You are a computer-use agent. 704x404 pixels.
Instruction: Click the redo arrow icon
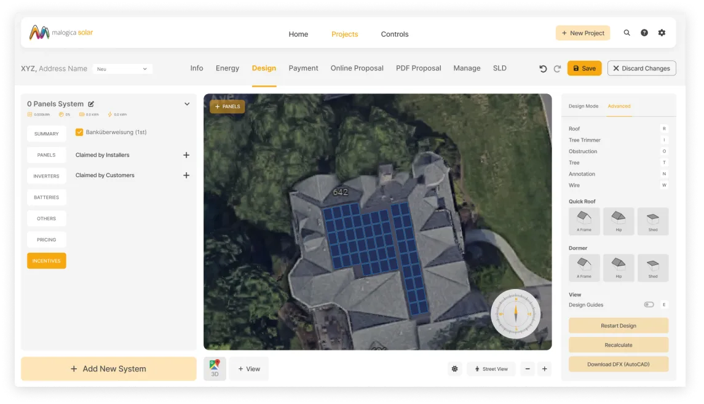(557, 69)
